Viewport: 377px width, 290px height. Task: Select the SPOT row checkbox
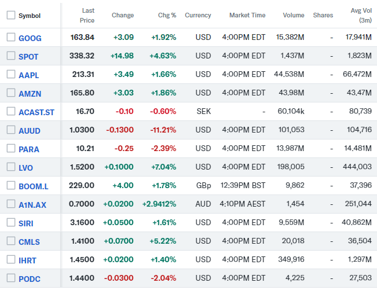click(11, 56)
